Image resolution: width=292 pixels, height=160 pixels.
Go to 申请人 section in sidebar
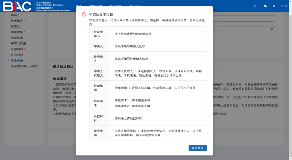pos(16,15)
